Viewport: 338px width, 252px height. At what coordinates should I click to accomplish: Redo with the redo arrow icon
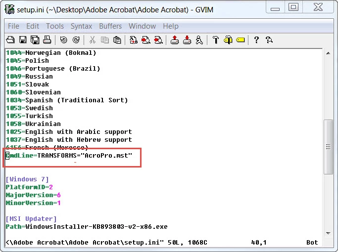[76, 40]
